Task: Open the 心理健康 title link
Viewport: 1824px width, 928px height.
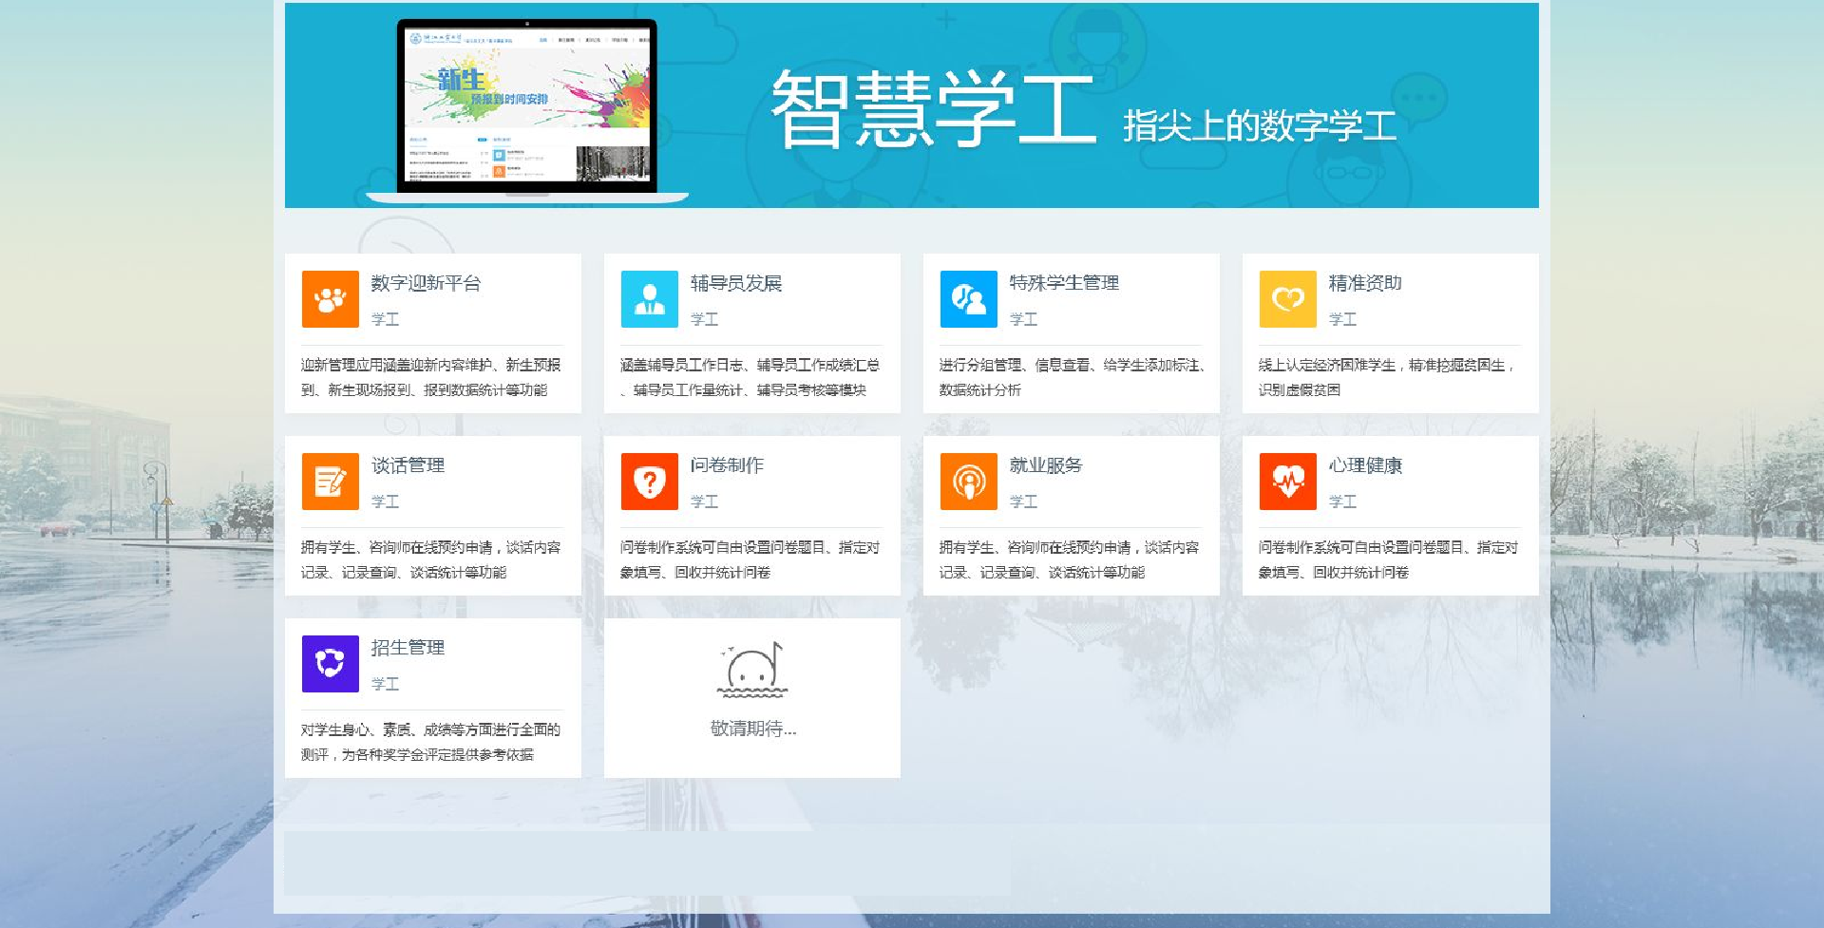Action: point(1365,465)
